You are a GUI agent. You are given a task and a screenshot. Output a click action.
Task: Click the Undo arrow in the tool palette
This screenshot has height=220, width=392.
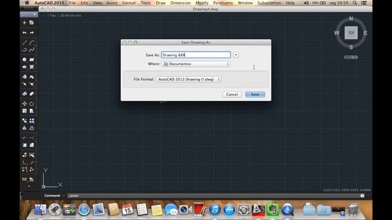pyautogui.click(x=24, y=32)
